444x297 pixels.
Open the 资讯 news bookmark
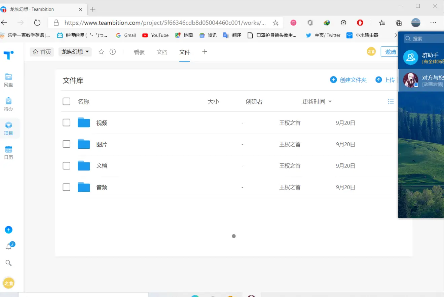pos(208,35)
